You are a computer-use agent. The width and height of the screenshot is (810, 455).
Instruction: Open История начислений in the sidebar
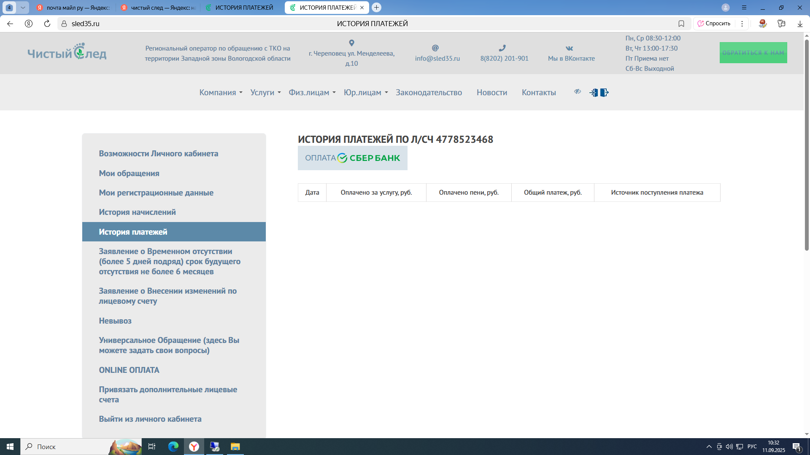click(x=137, y=212)
